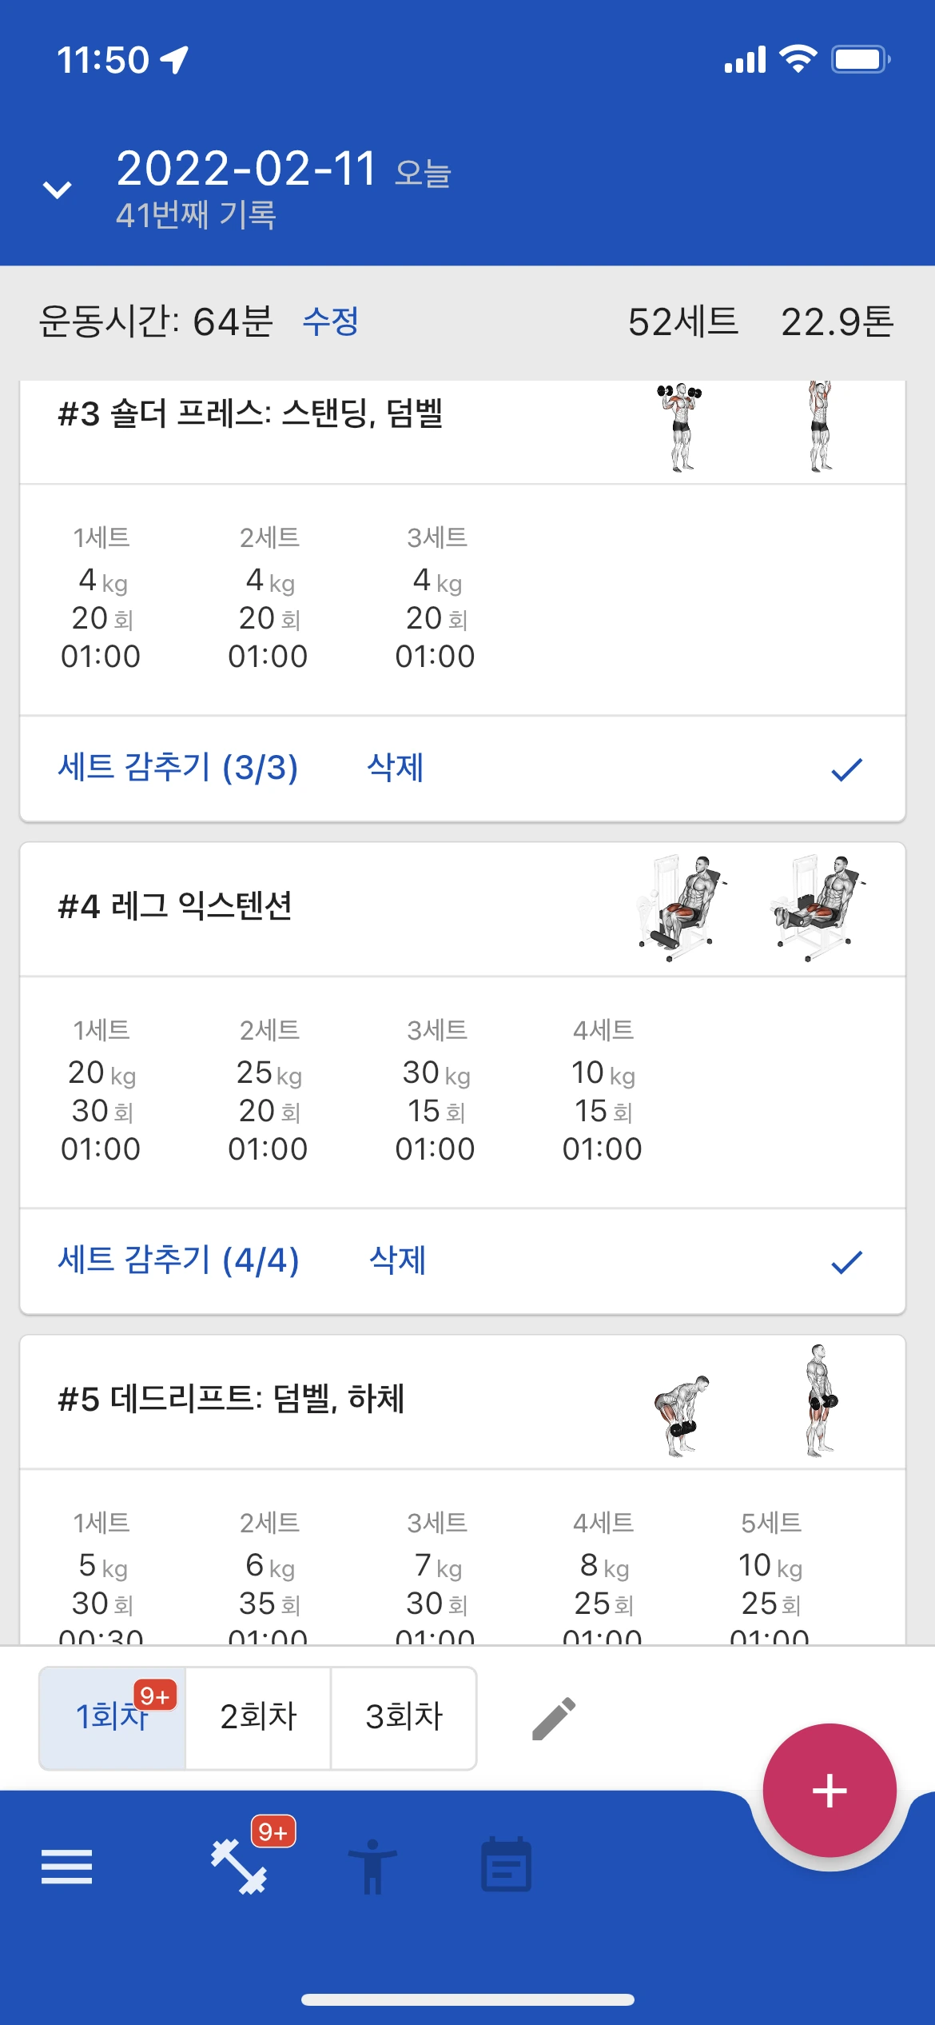Switch to the 3회차 tab

(404, 1718)
